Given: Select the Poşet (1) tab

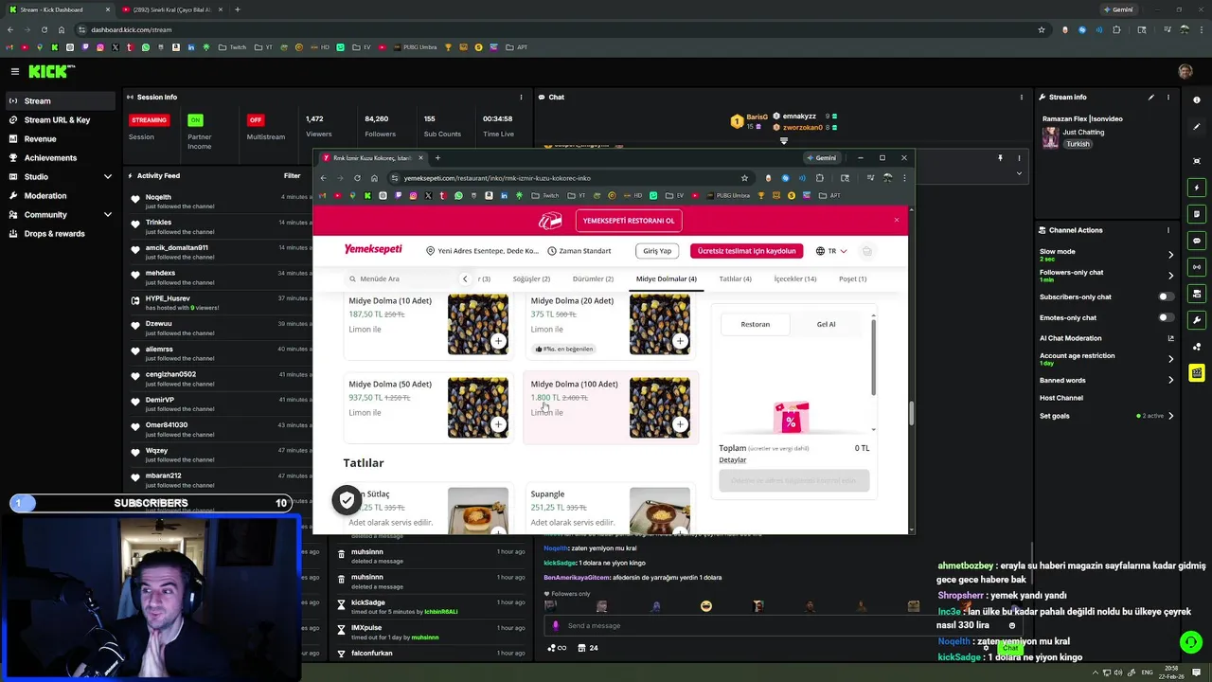Looking at the screenshot, I should pos(852,278).
